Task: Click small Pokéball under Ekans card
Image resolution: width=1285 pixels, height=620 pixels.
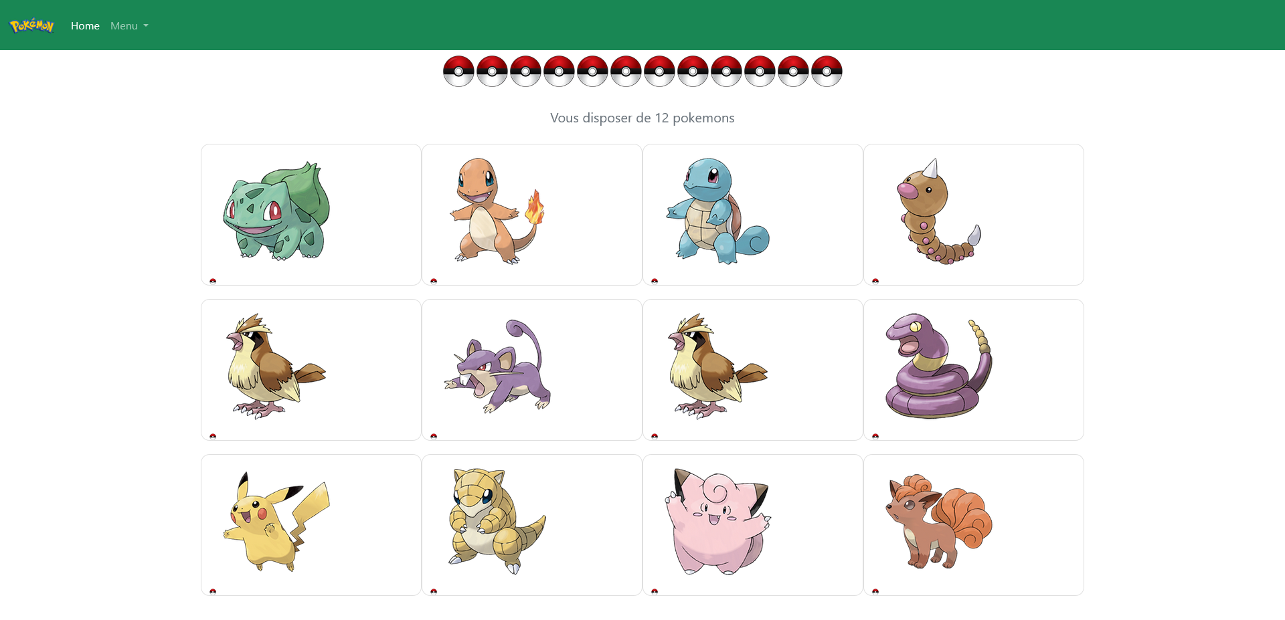Action: tap(875, 436)
